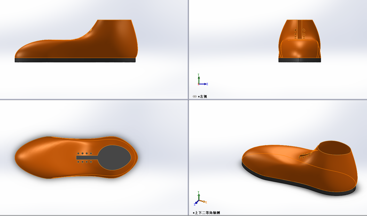
Task: Click the chain link icon beside *左视
Action: [x=195, y=96]
